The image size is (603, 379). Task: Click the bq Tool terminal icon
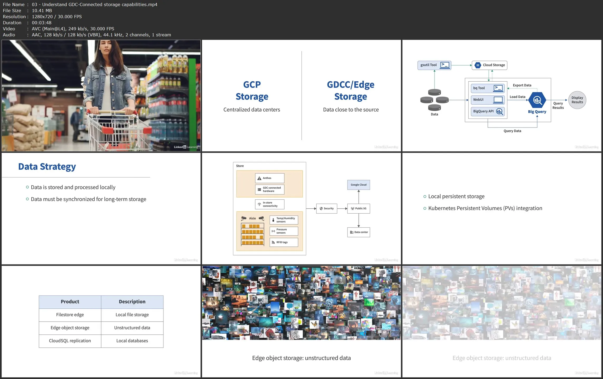click(498, 88)
